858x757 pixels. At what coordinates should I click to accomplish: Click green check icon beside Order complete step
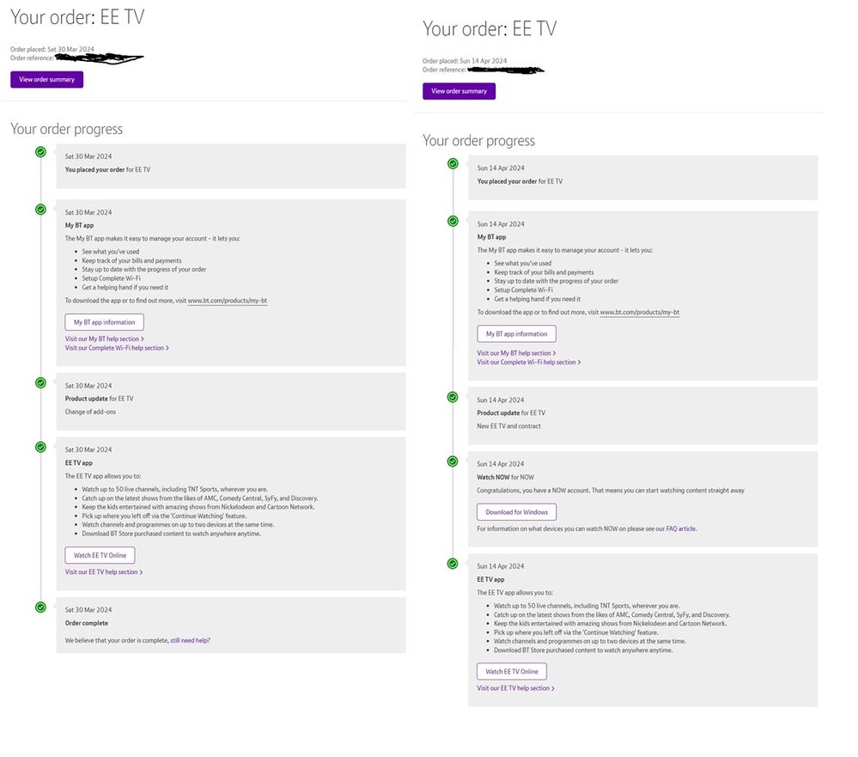point(40,607)
